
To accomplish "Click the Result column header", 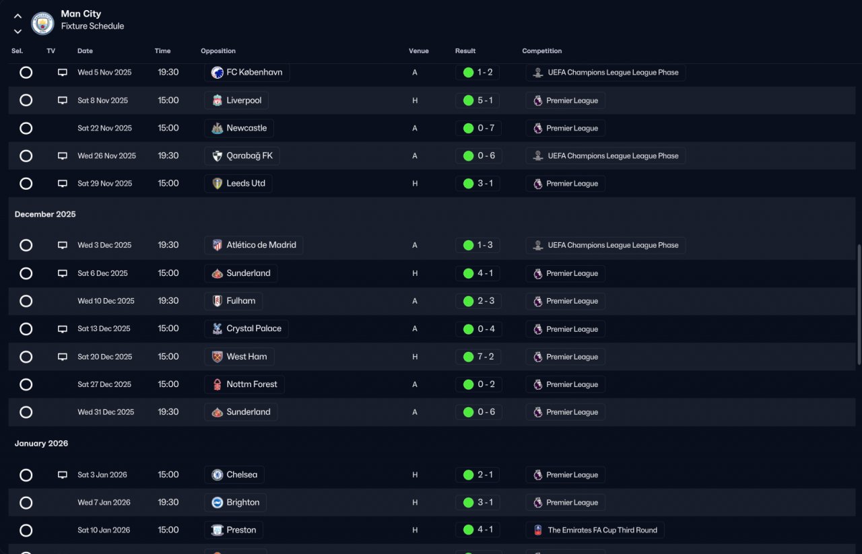I will click(x=465, y=51).
